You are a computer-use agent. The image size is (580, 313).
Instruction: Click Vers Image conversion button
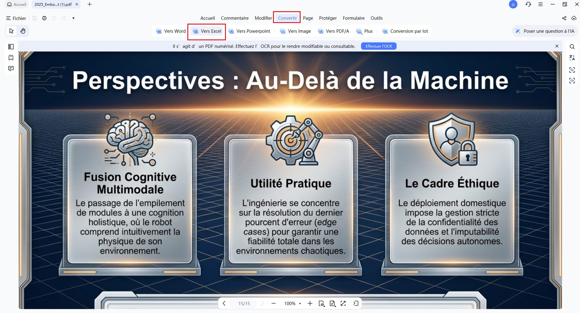pos(295,31)
